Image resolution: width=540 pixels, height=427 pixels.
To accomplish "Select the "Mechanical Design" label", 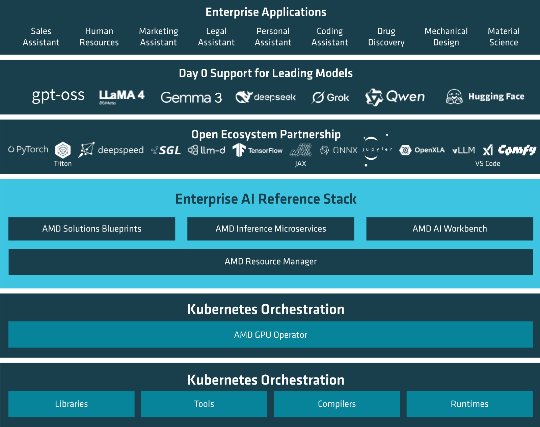I will pyautogui.click(x=446, y=37).
